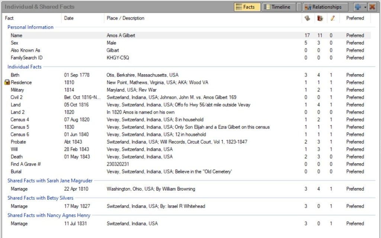Switch to the Facts view
This screenshot has width=381, height=238.
point(247,7)
